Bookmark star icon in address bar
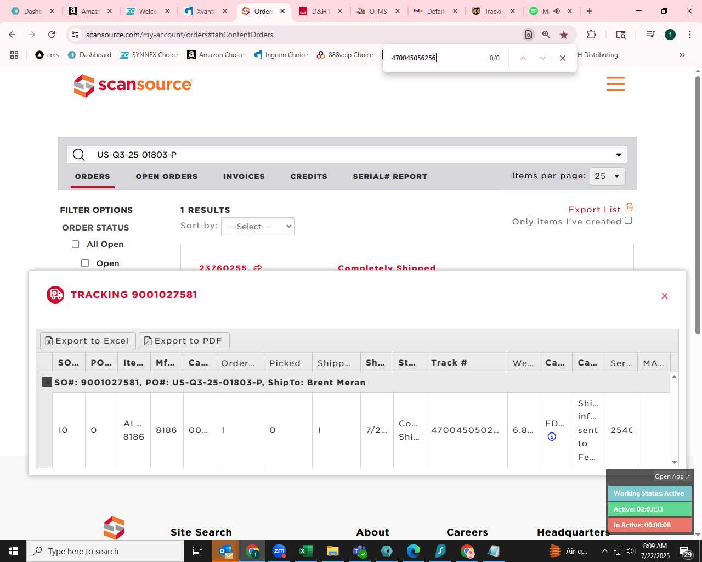The width and height of the screenshot is (702, 562). (564, 35)
